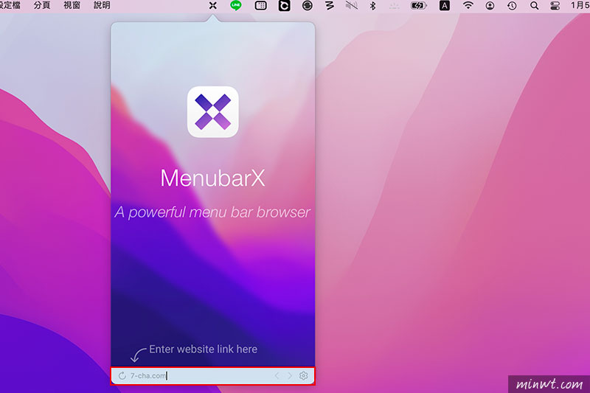Go back in MenubarX browser
This screenshot has width=590, height=393.
pos(277,376)
